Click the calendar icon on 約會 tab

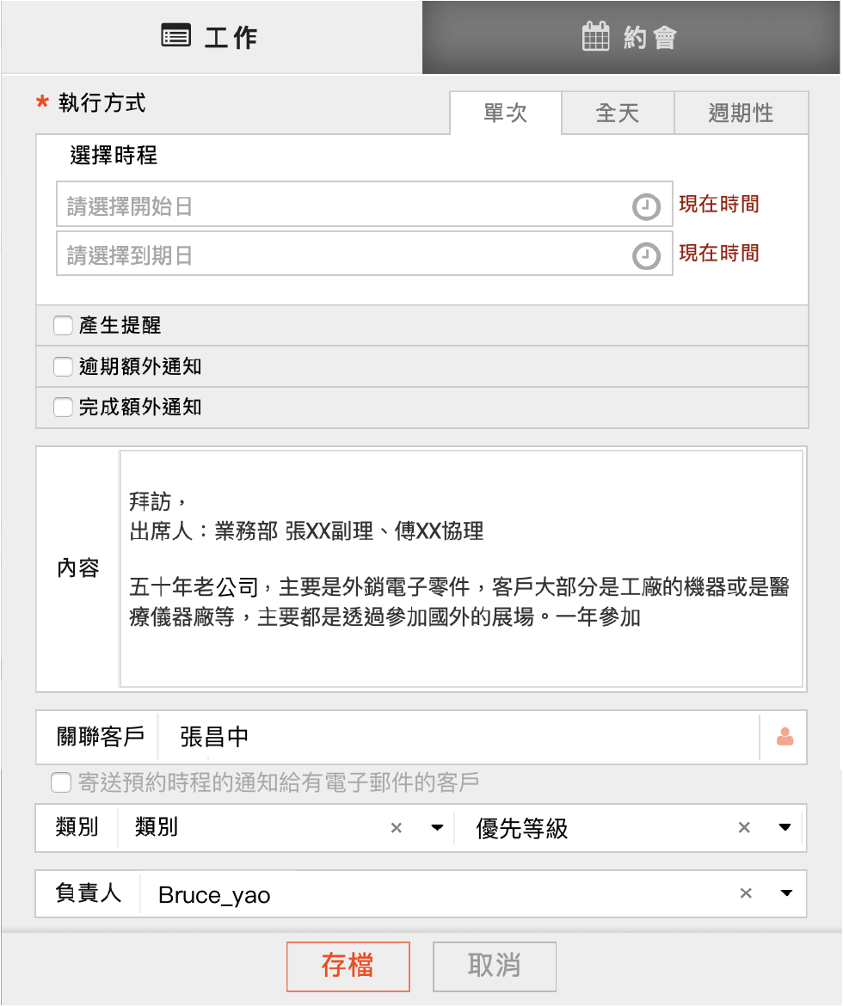(x=595, y=36)
